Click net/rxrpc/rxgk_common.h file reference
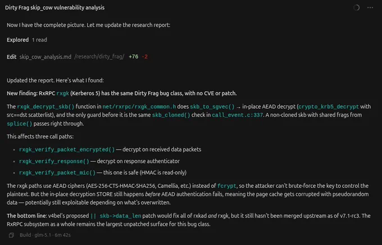 139,107
